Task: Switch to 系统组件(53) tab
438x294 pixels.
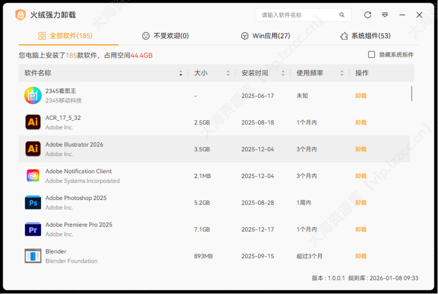Action: [365, 36]
